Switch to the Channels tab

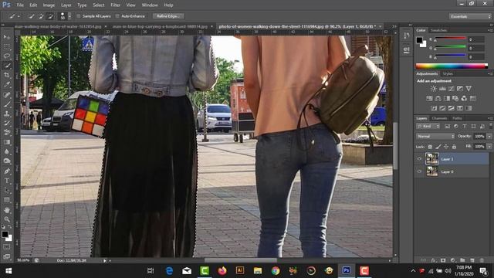point(439,118)
